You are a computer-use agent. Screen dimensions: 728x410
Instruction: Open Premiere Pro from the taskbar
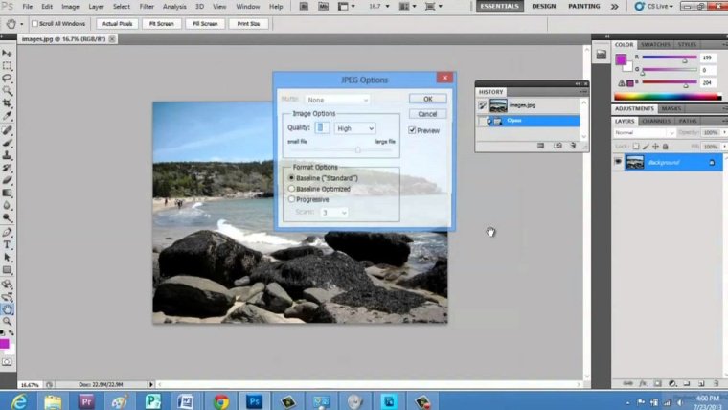click(x=86, y=401)
